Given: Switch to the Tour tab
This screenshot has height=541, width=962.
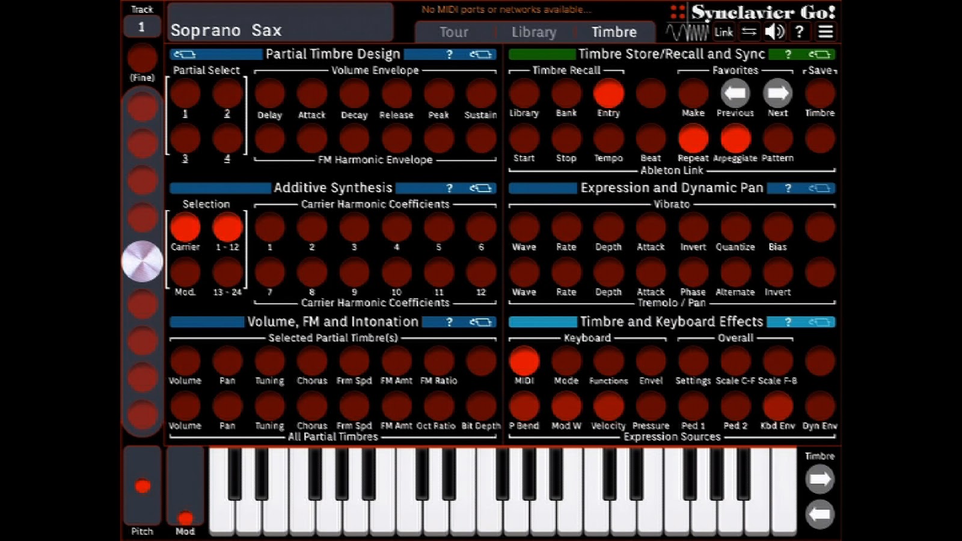Looking at the screenshot, I should (453, 32).
